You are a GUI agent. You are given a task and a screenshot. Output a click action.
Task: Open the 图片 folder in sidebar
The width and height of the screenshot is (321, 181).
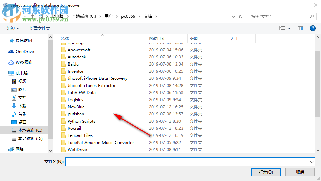[22, 90]
